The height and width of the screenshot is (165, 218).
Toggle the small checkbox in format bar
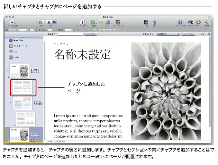click(76, 30)
